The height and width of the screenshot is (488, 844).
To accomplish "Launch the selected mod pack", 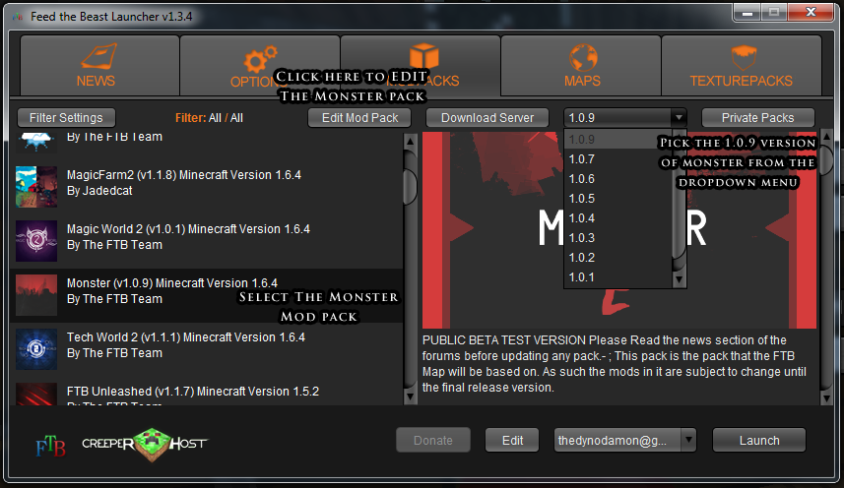I will pyautogui.click(x=759, y=441).
